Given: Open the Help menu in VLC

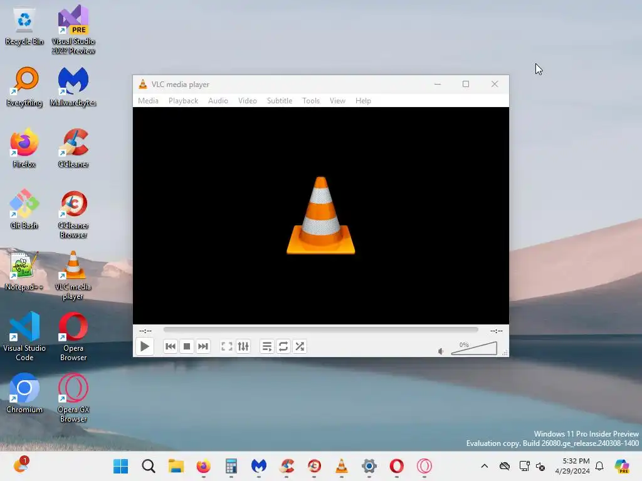Looking at the screenshot, I should 363,101.
